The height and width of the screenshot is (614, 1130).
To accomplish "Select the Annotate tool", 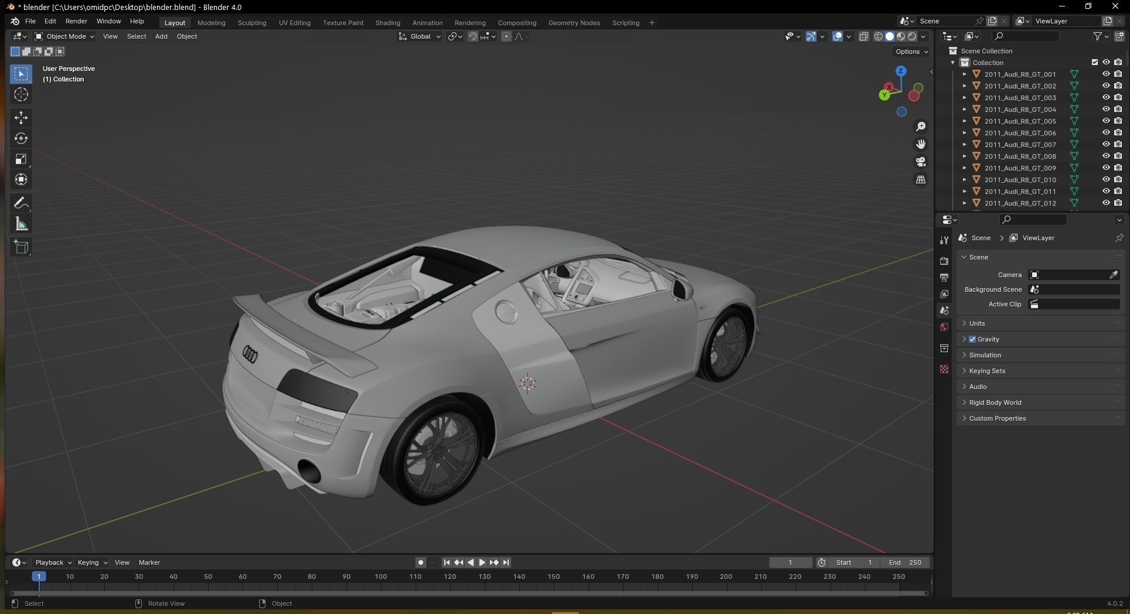I will (x=21, y=203).
